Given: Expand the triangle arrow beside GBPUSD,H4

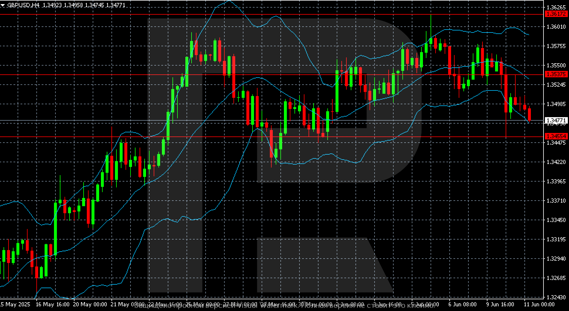Looking at the screenshot, I should [3, 5].
